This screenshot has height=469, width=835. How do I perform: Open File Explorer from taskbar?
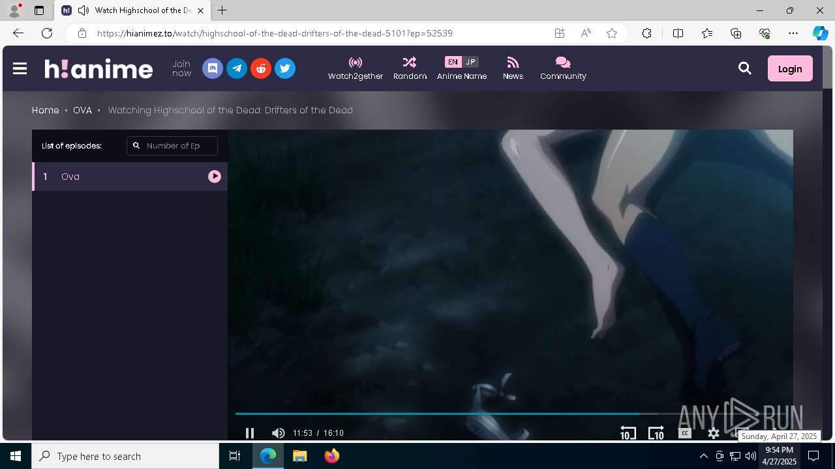pos(299,456)
